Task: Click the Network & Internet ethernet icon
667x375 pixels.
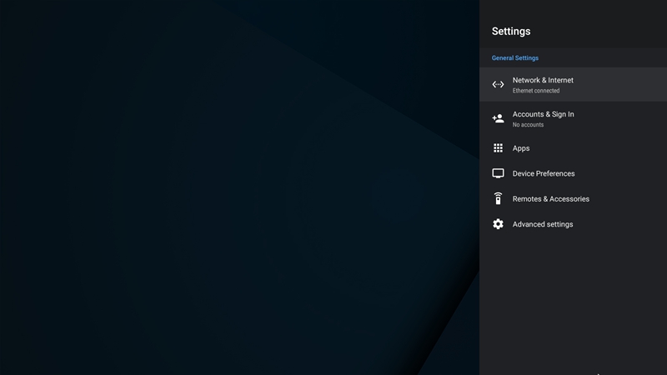Action: [x=498, y=84]
